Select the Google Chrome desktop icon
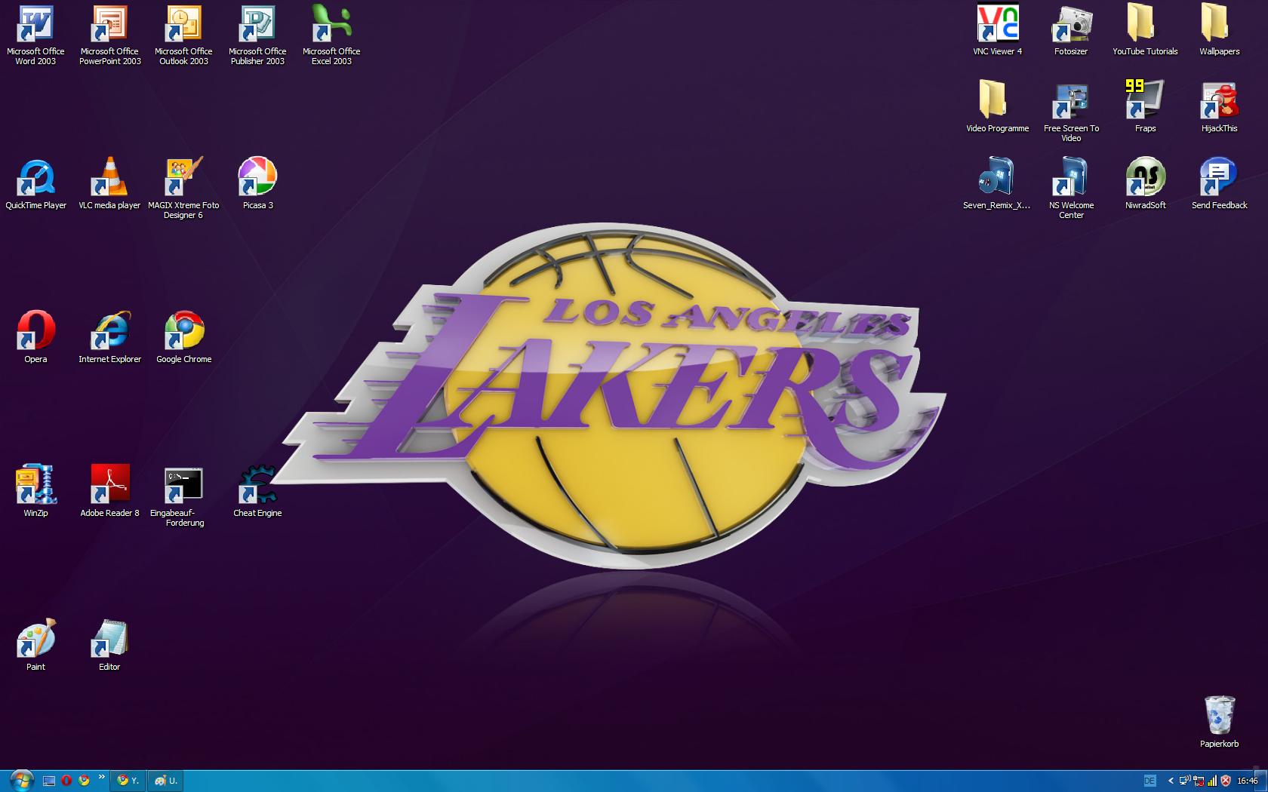 183,337
